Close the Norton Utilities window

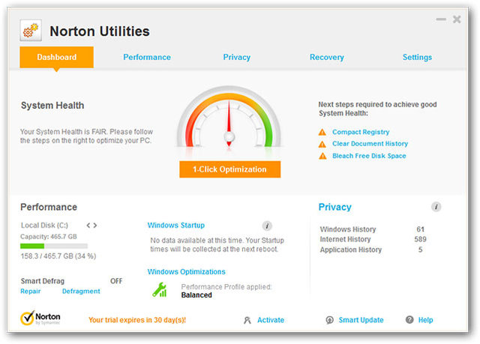click(x=457, y=19)
